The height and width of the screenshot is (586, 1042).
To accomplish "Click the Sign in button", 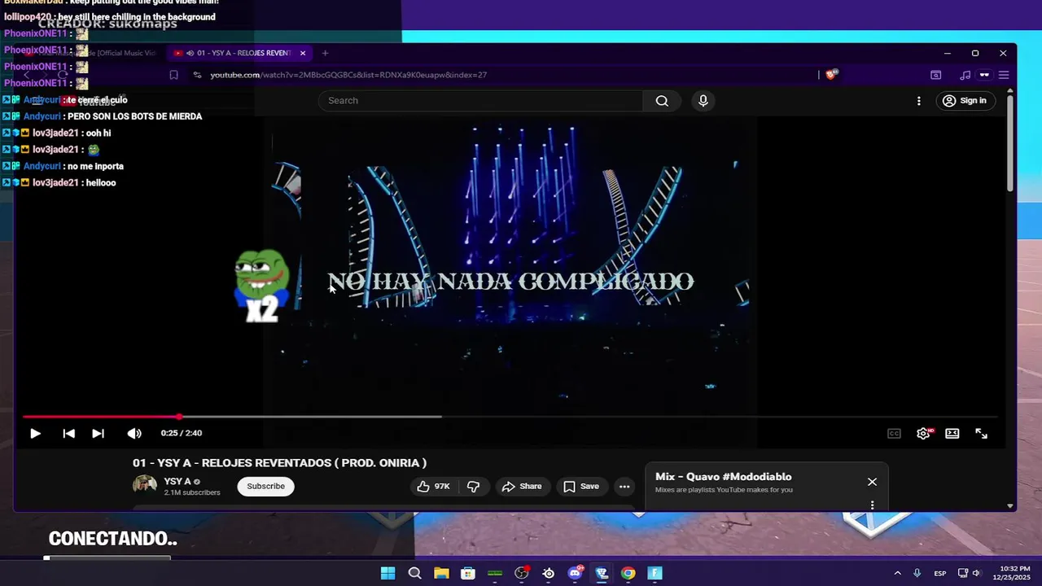I will (x=964, y=101).
